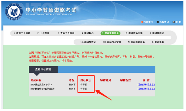
Task: Click the 中小学教师资格考试 site title
Action: 51,10
